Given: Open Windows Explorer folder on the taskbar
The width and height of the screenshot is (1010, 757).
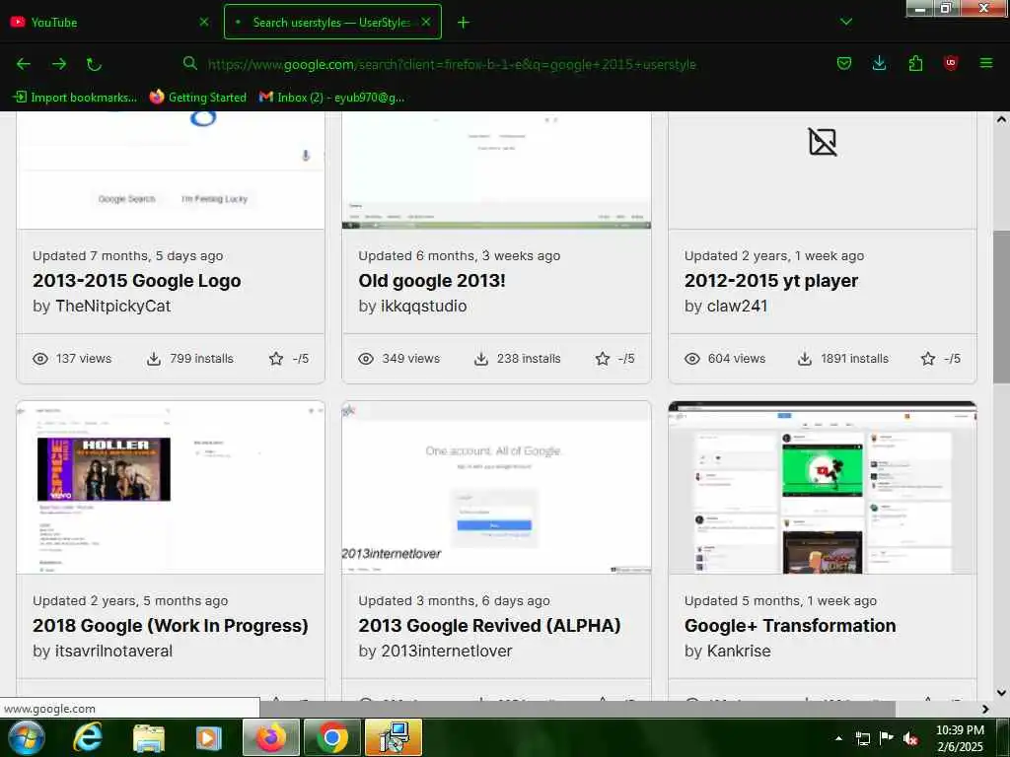Looking at the screenshot, I should [148, 737].
